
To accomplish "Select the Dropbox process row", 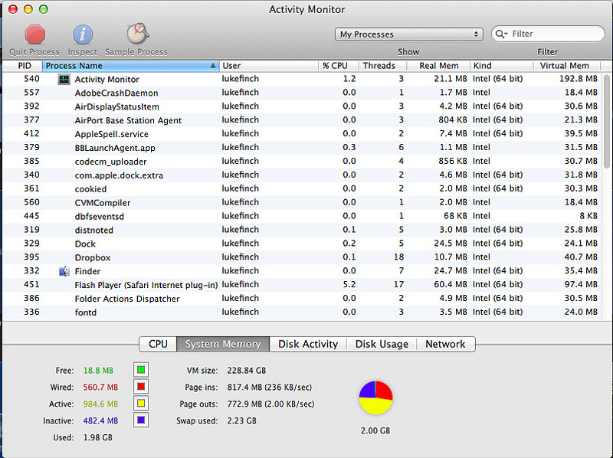I will coord(301,257).
